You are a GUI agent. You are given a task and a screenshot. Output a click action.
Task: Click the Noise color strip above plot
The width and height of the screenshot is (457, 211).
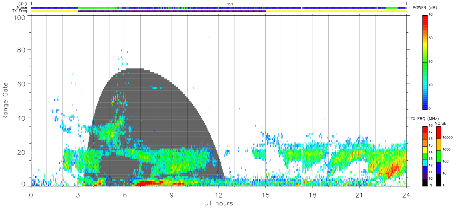[x=219, y=7]
